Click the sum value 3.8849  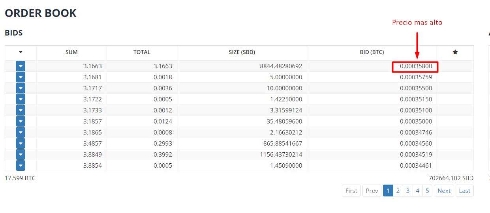pos(92,155)
